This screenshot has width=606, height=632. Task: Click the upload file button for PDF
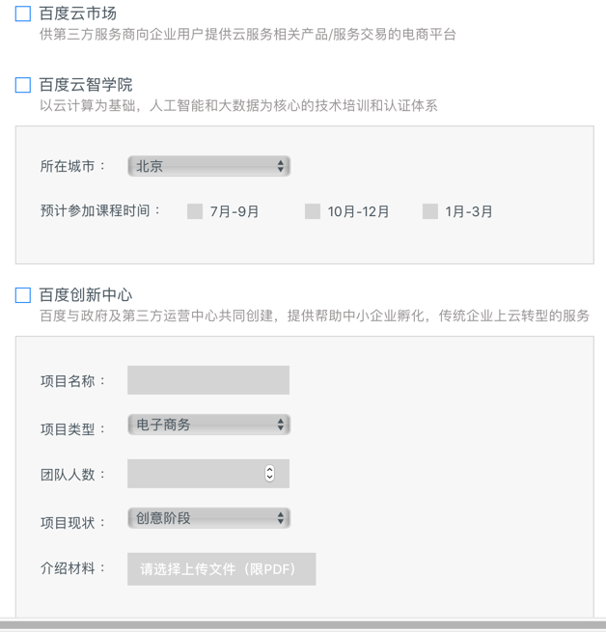pyautogui.click(x=221, y=568)
